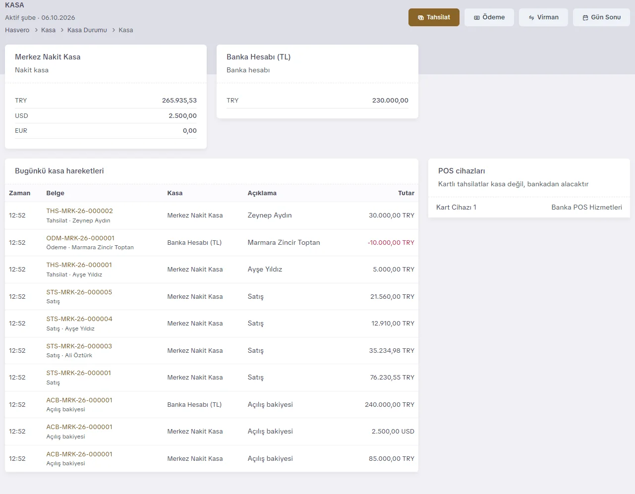Viewport: 635px width, 494px height.
Task: Click the calendar icon beside Gün Sonu
Action: (x=585, y=17)
